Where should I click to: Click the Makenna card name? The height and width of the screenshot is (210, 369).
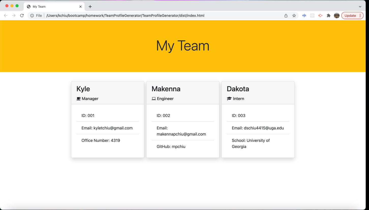coord(166,89)
